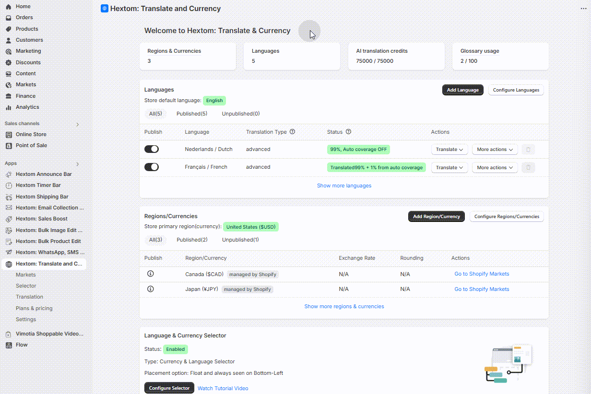Click the Hextom Bulk Product Edit icon

(8, 241)
